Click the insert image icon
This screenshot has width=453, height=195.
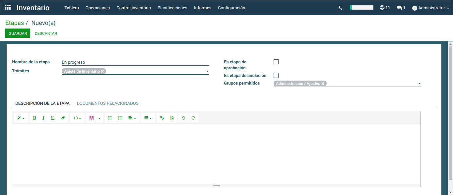tap(172, 118)
